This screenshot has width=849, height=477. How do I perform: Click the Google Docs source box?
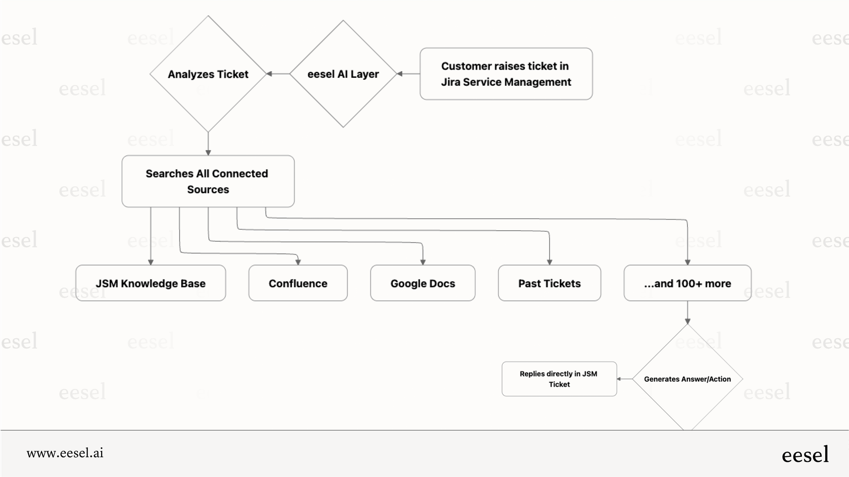(422, 283)
